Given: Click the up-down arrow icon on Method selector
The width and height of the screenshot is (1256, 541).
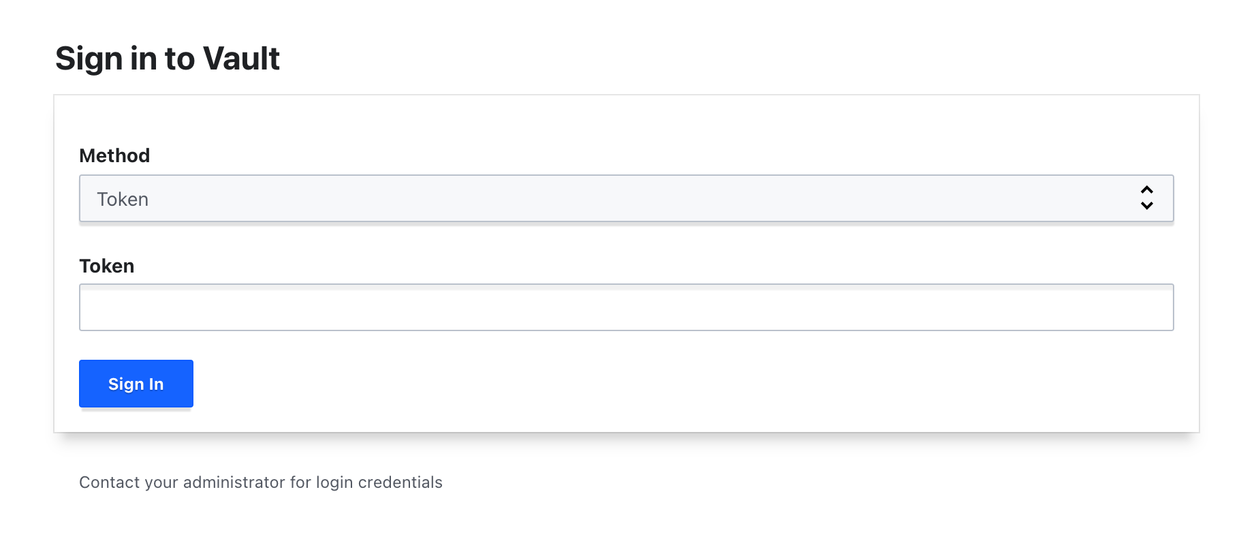Looking at the screenshot, I should (1148, 199).
